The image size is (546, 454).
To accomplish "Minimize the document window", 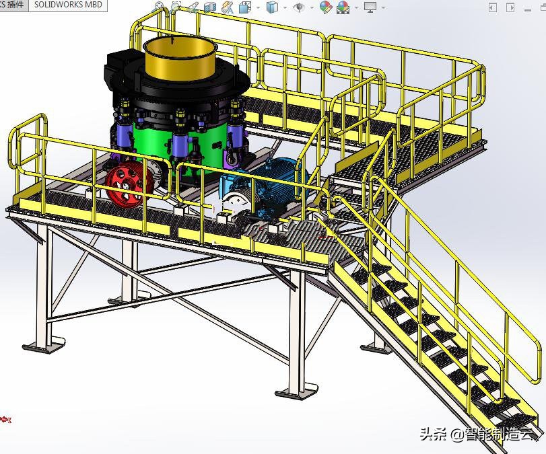I will pos(528,9).
